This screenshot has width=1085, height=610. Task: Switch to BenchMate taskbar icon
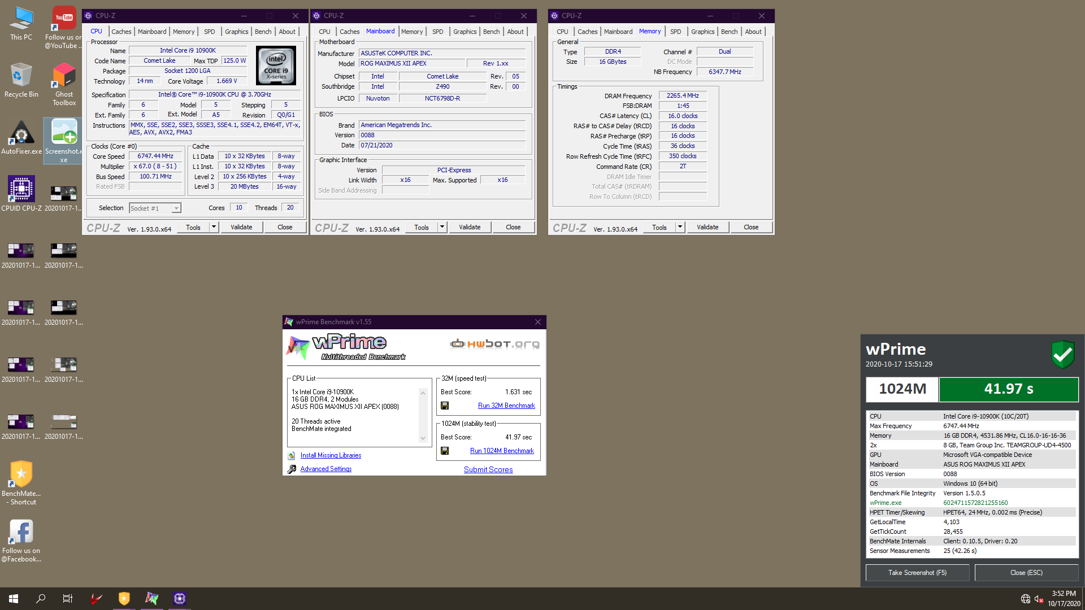click(x=124, y=599)
